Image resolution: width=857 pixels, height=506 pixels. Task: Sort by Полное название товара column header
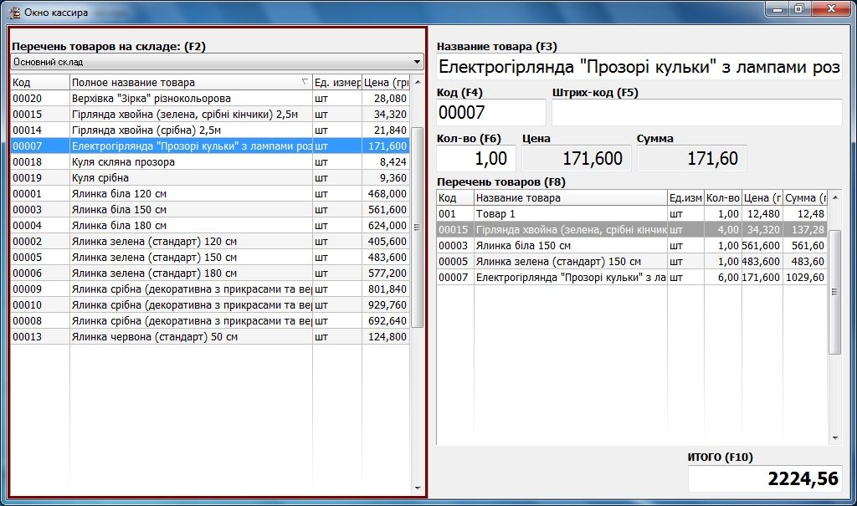191,83
